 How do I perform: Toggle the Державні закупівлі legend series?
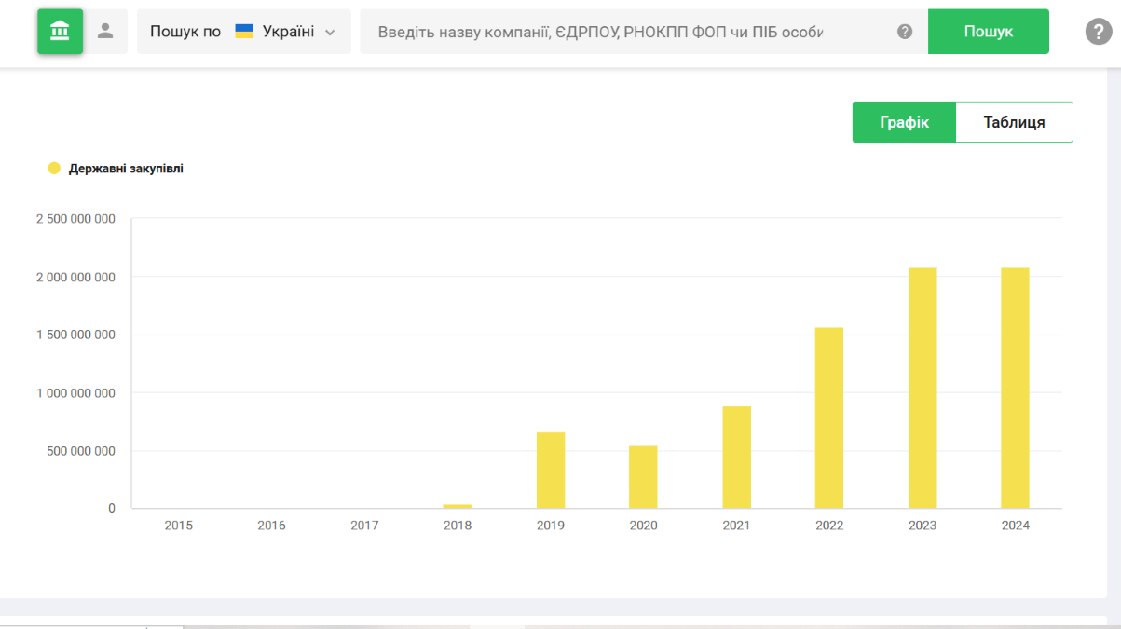click(126, 169)
